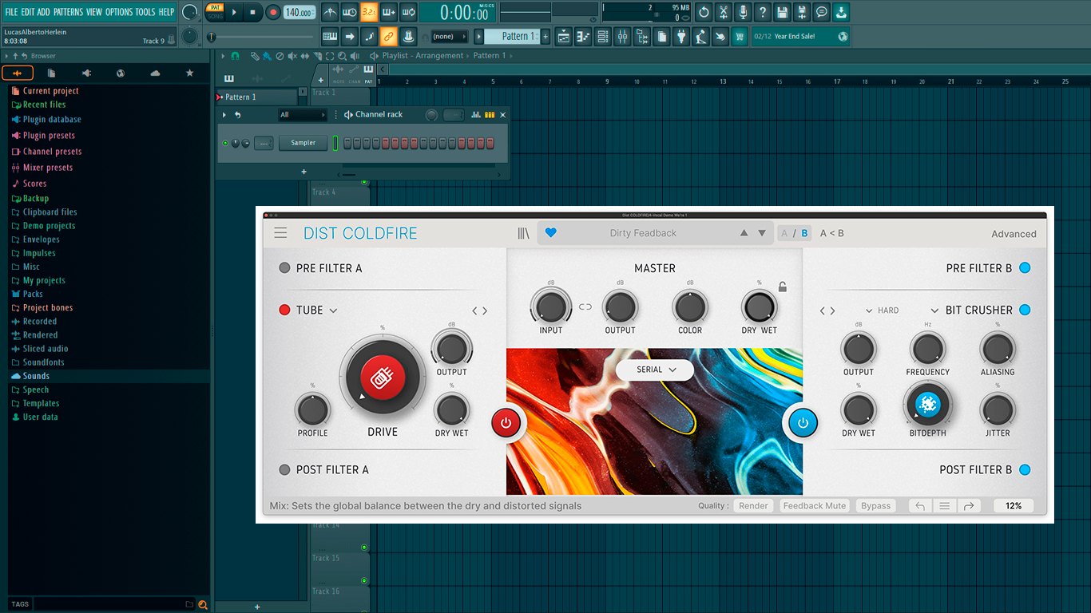Open the Options menu
This screenshot has height=613, width=1091.
(x=119, y=12)
